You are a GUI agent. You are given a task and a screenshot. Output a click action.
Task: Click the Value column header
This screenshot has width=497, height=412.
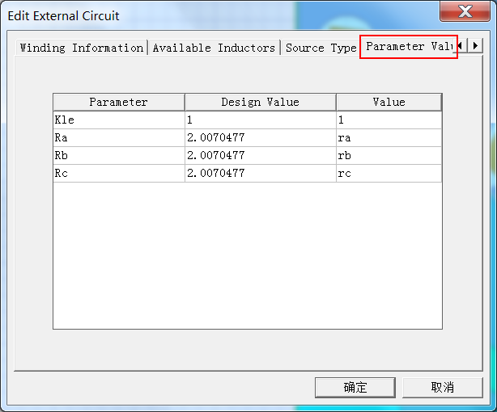[389, 103]
